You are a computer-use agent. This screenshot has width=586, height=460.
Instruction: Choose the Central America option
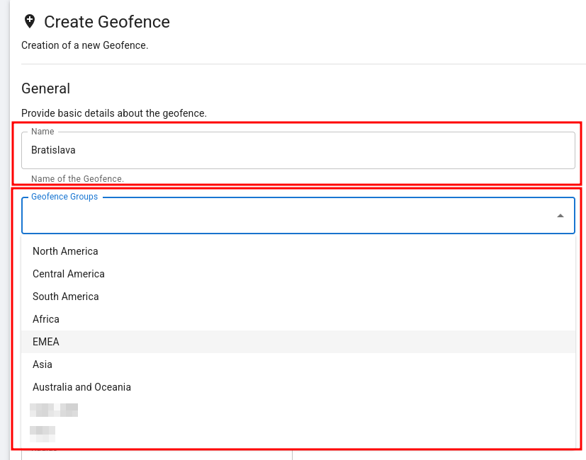pos(69,274)
